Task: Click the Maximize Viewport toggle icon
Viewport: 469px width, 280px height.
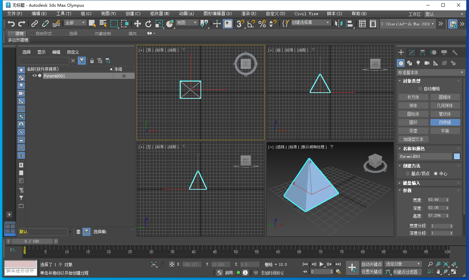Action: 454,272
